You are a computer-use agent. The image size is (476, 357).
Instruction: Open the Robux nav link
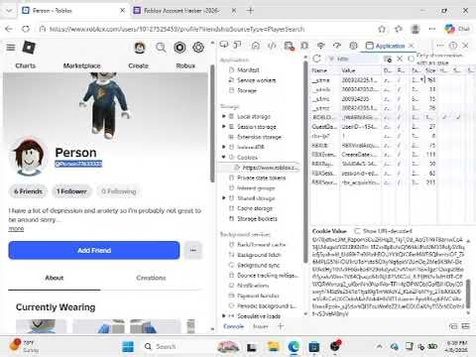(x=185, y=65)
